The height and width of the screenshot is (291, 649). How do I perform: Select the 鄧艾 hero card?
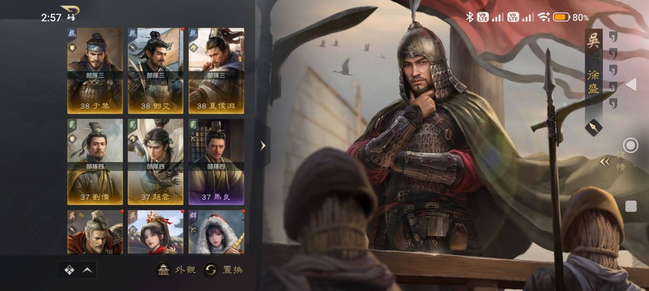pyautogui.click(x=156, y=70)
